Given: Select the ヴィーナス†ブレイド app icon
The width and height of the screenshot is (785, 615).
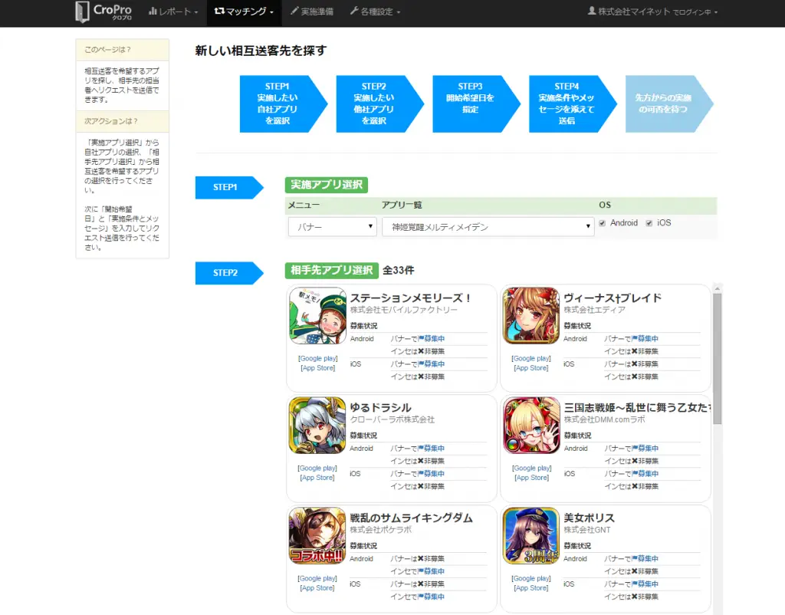Looking at the screenshot, I should tap(531, 315).
